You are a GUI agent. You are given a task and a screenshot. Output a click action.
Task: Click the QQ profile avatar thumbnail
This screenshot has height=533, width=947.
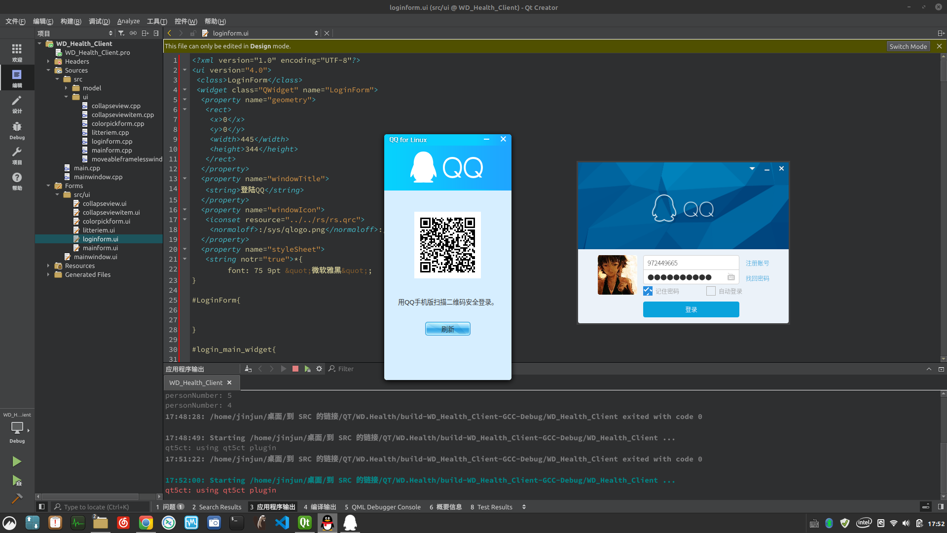pos(617,275)
